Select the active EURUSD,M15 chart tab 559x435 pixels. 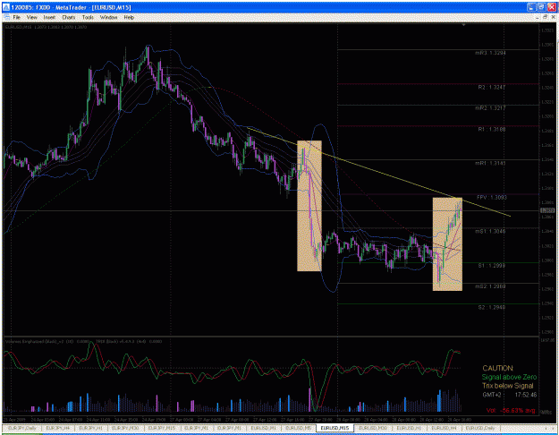335,428
